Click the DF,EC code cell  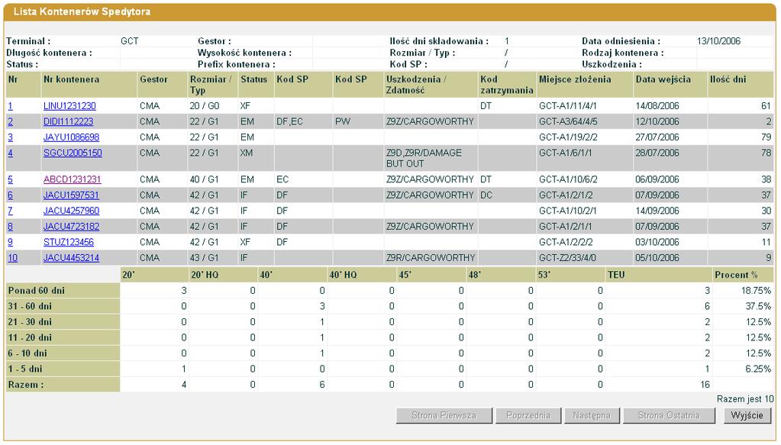[303, 121]
